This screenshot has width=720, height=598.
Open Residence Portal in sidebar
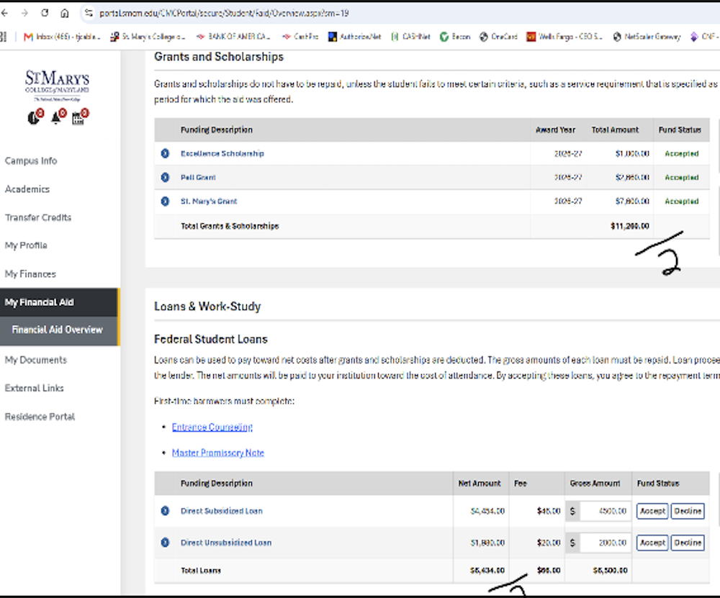(x=40, y=417)
